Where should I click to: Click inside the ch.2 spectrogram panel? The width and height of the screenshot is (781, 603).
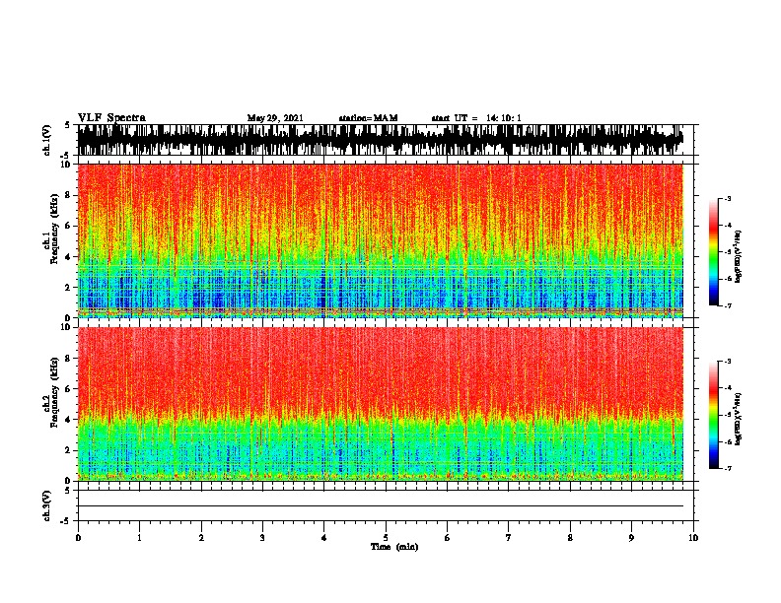[381, 404]
